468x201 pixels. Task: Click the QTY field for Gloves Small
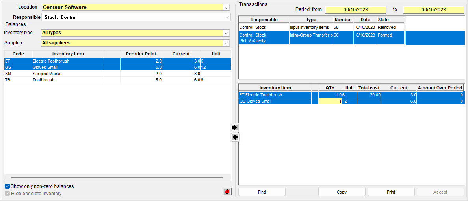tap(330, 101)
